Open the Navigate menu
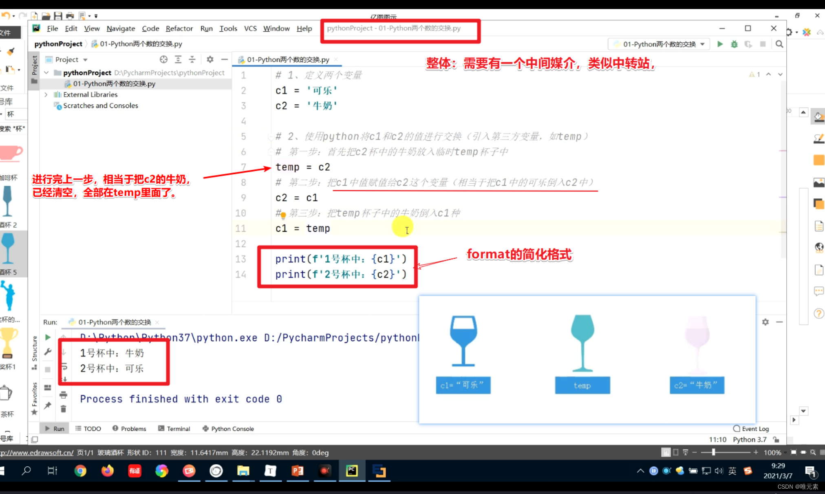Viewport: 825px width, 494px height. [x=121, y=28]
